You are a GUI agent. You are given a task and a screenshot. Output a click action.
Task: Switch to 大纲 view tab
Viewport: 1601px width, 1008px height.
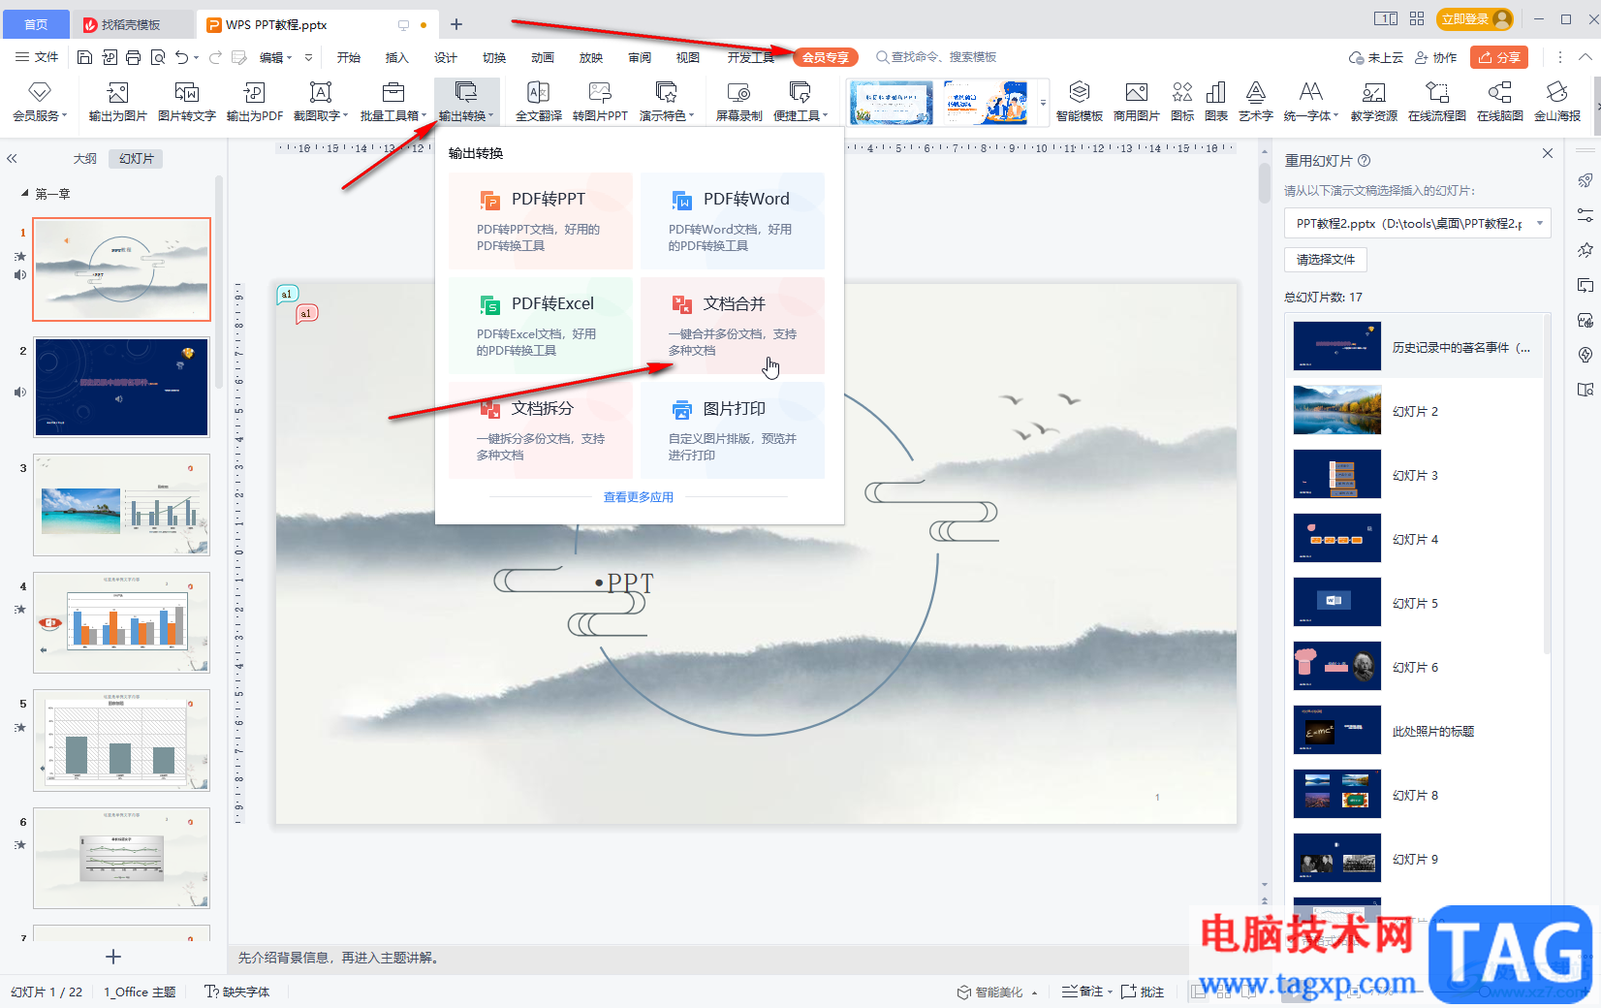(x=85, y=158)
